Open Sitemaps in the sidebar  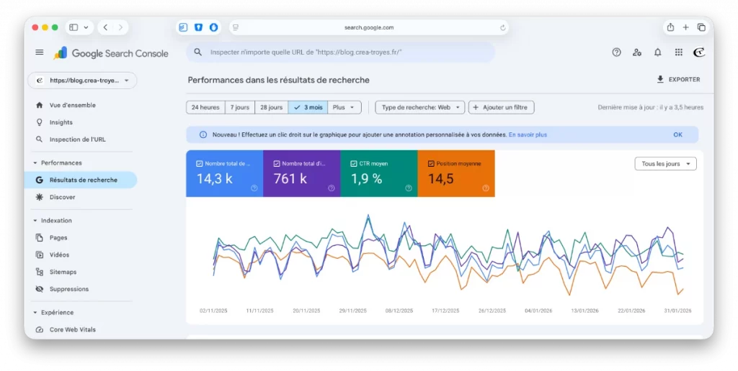coord(63,272)
